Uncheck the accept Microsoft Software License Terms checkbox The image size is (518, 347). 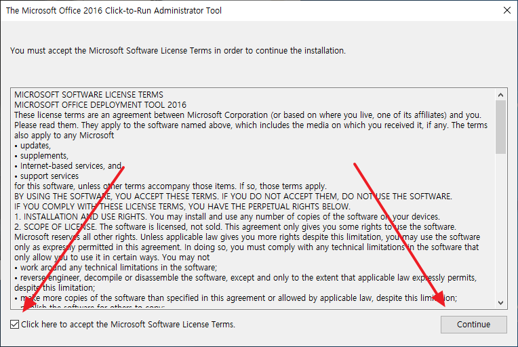(14, 325)
